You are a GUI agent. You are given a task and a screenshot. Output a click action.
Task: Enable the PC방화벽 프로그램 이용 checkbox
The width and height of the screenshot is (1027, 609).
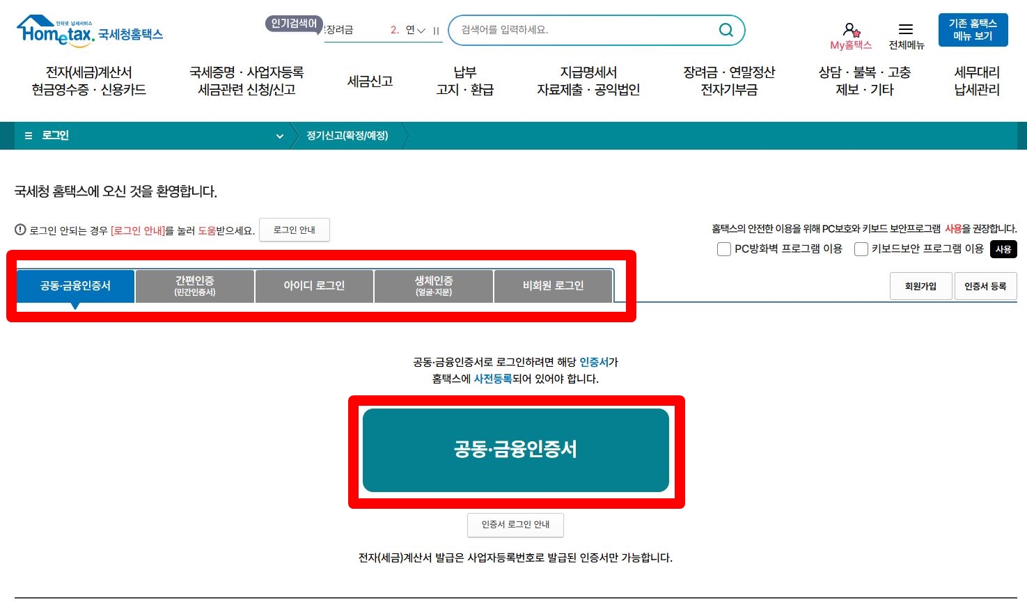click(724, 248)
